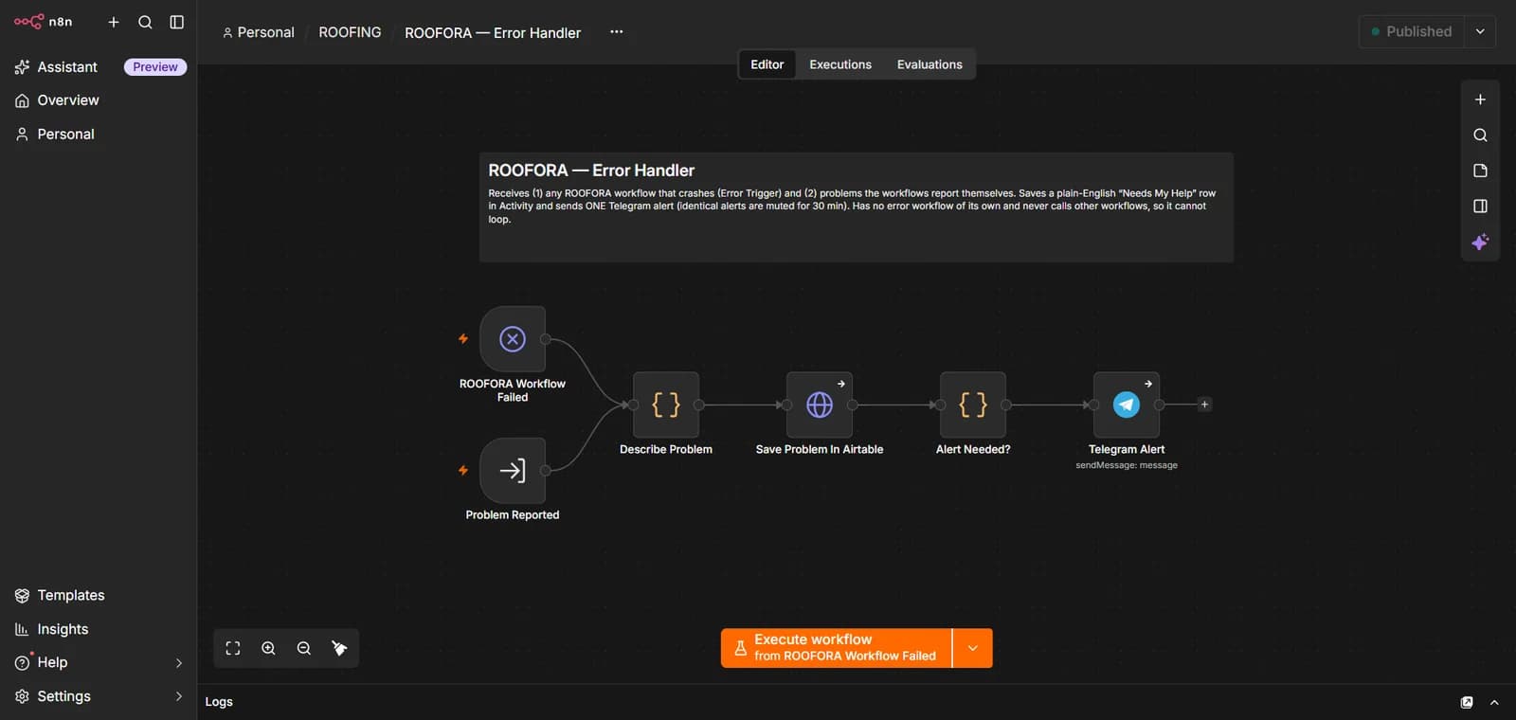1516x720 pixels.
Task: Click Personal breadcrumb
Action: point(258,32)
